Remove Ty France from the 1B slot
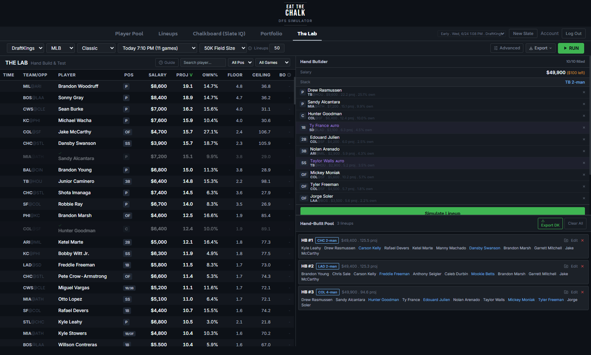 point(584,128)
